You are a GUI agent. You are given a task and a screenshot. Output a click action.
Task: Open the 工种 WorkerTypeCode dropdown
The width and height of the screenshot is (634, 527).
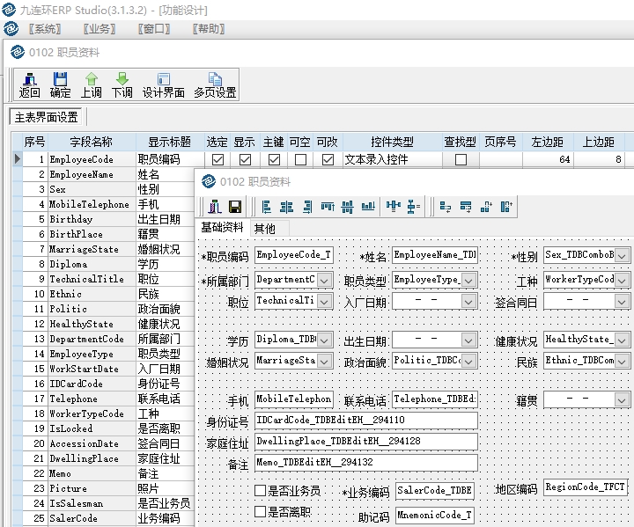click(623, 280)
